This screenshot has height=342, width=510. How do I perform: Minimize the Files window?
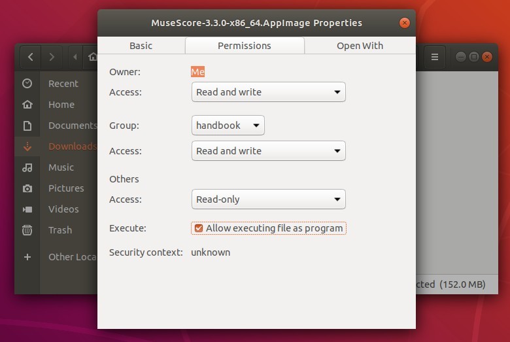[460, 57]
